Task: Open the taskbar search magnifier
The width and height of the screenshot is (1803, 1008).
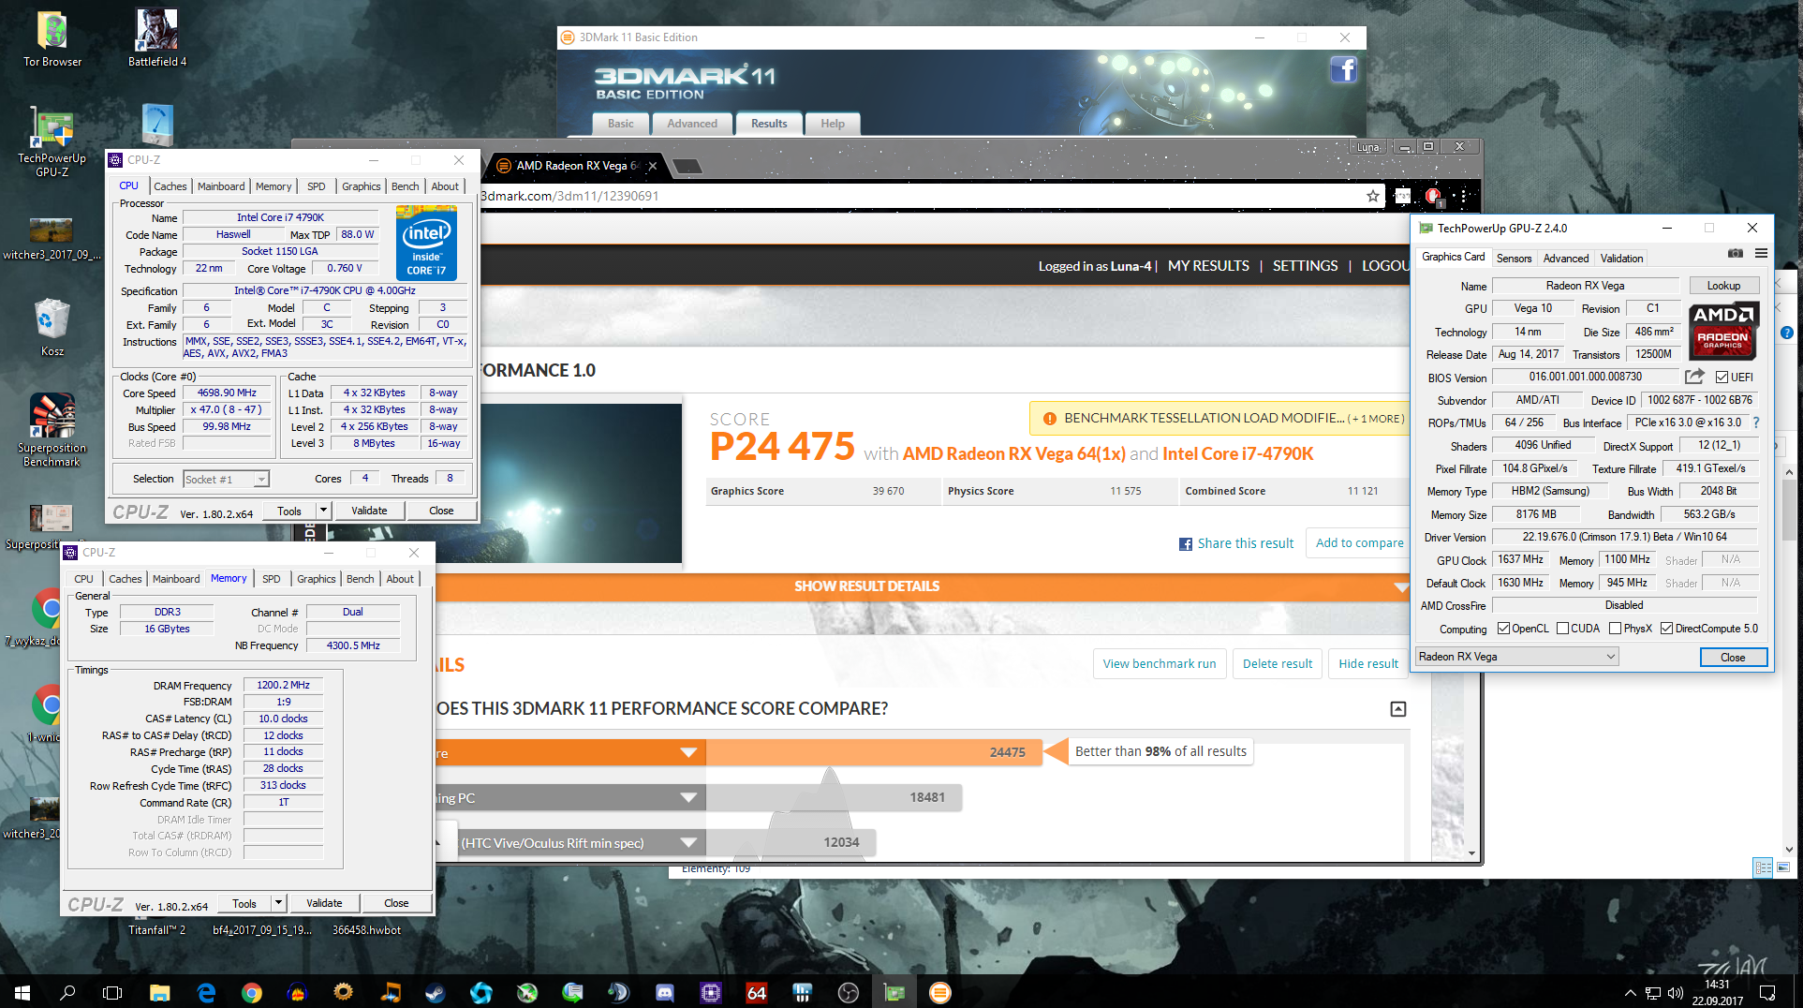Action: point(67,992)
